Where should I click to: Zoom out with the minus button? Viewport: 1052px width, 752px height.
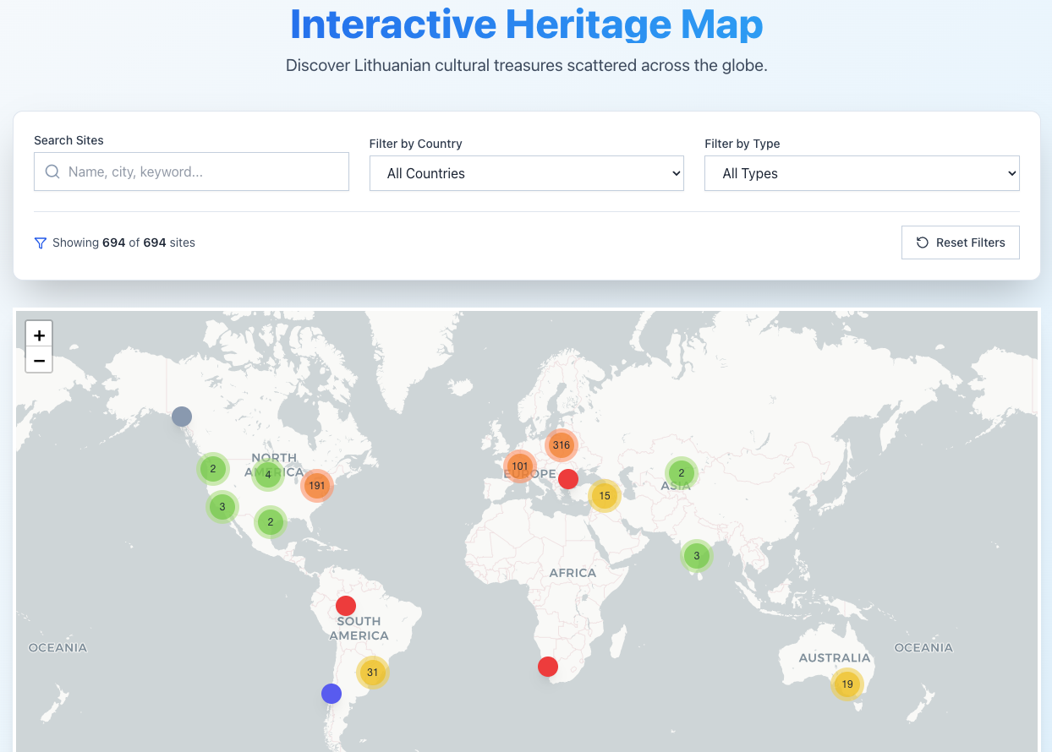pyautogui.click(x=39, y=360)
